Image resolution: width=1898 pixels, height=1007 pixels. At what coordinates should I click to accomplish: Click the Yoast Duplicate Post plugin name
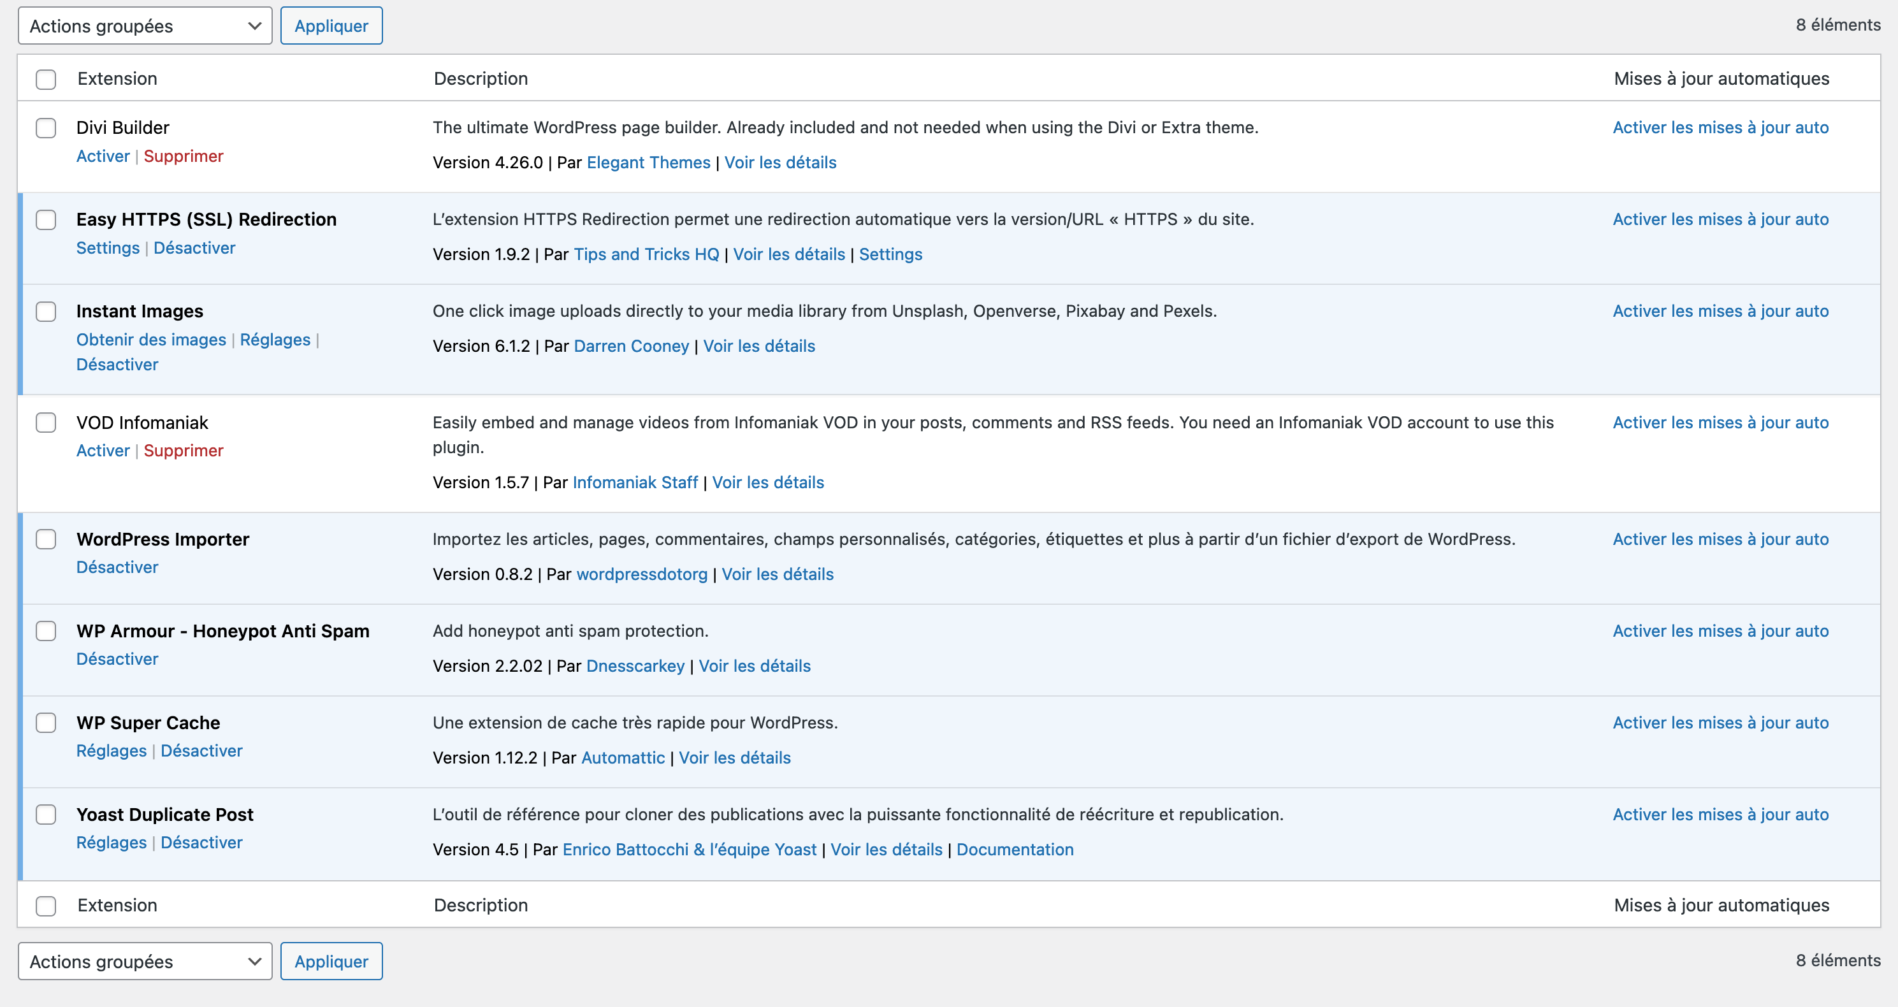pyautogui.click(x=165, y=815)
